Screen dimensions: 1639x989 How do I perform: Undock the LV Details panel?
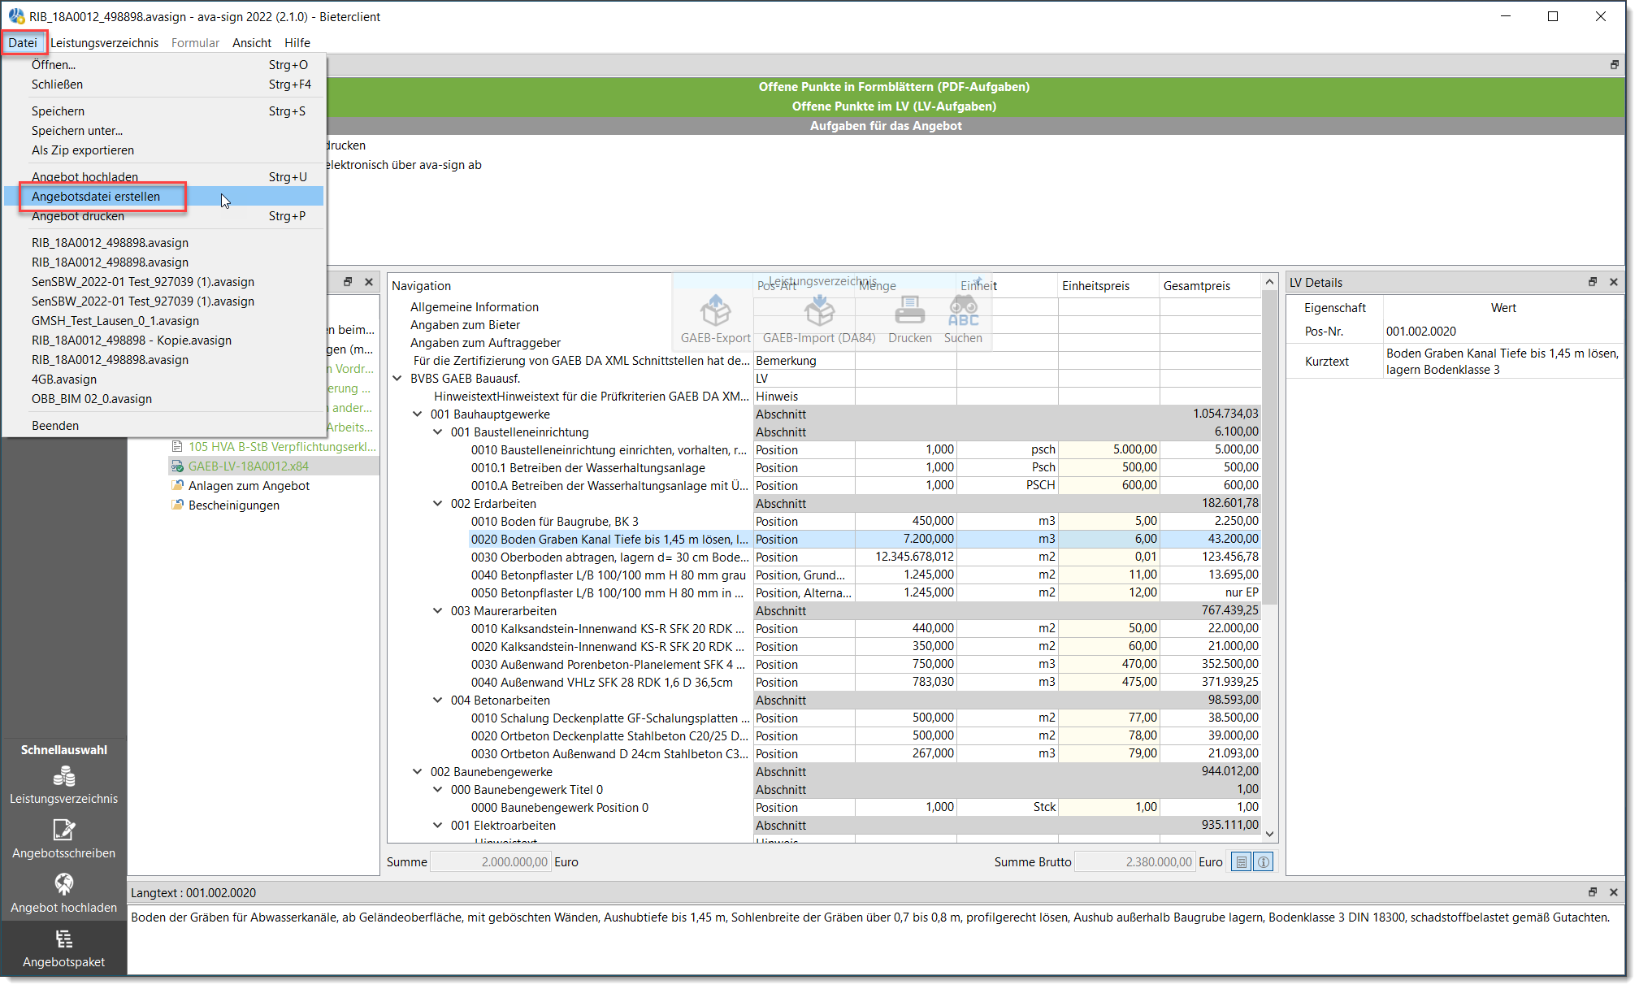1593,282
